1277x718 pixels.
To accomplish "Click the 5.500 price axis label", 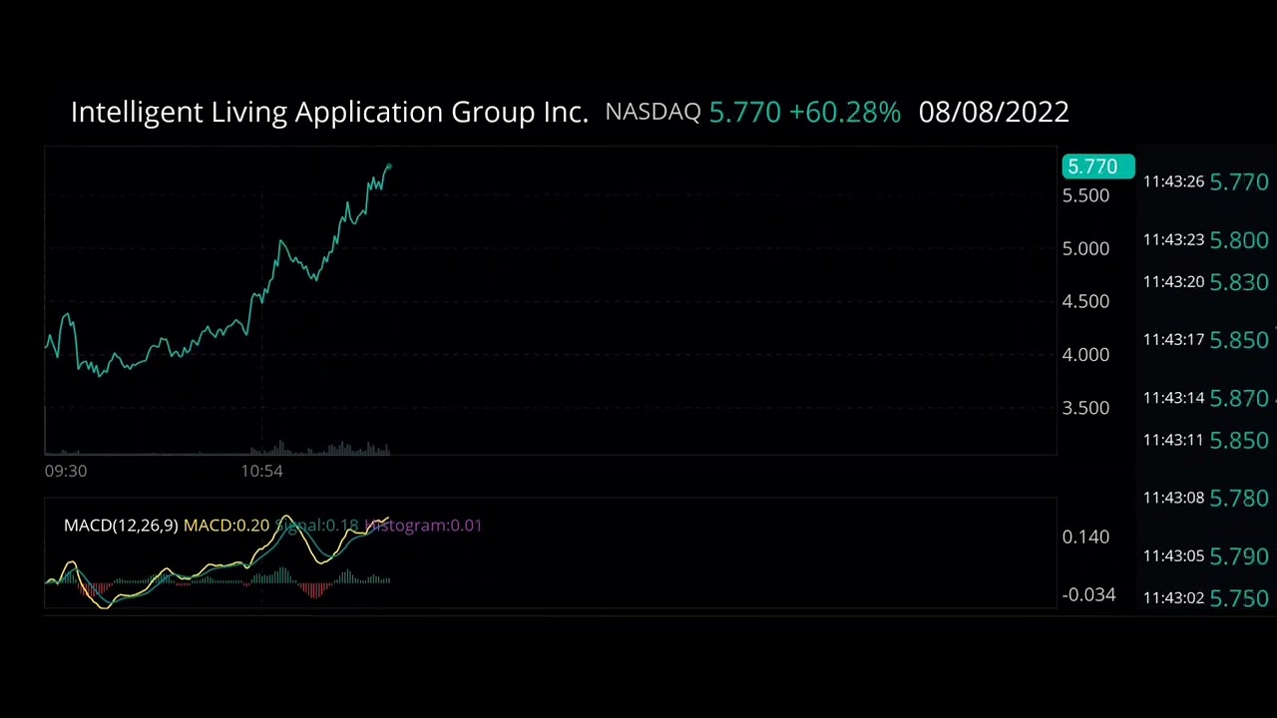I will [1085, 195].
